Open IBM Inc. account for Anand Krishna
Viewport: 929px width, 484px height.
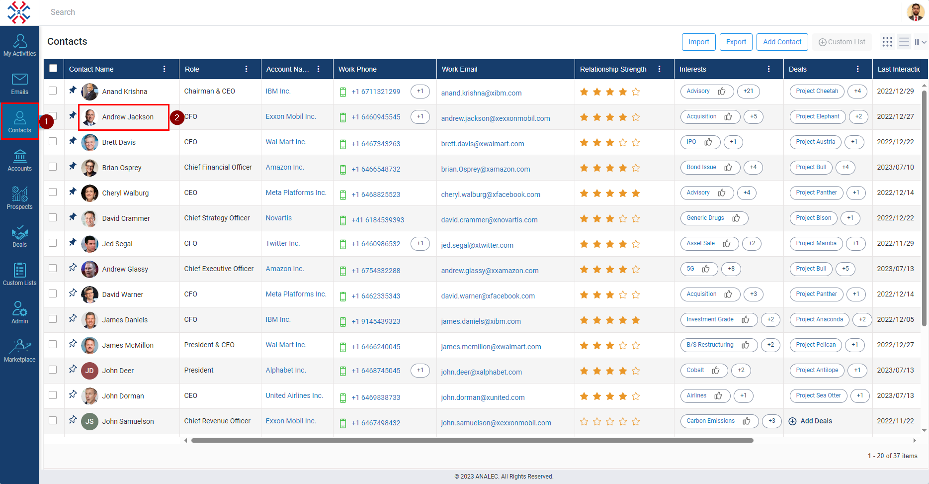point(278,91)
